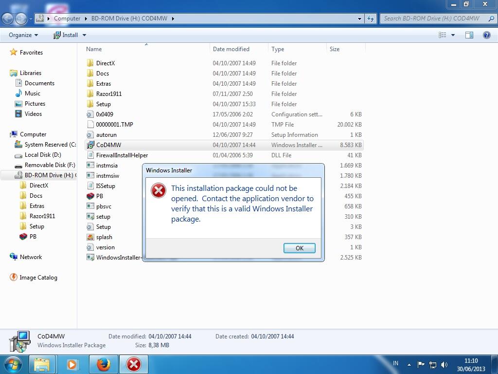Expand arrow after COD4MW breadcrumb
This screenshot has width=498, height=374.
173,19
